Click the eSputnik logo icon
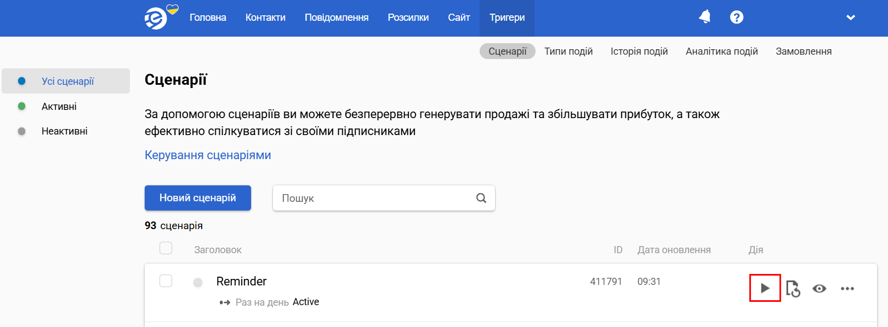 (156, 19)
